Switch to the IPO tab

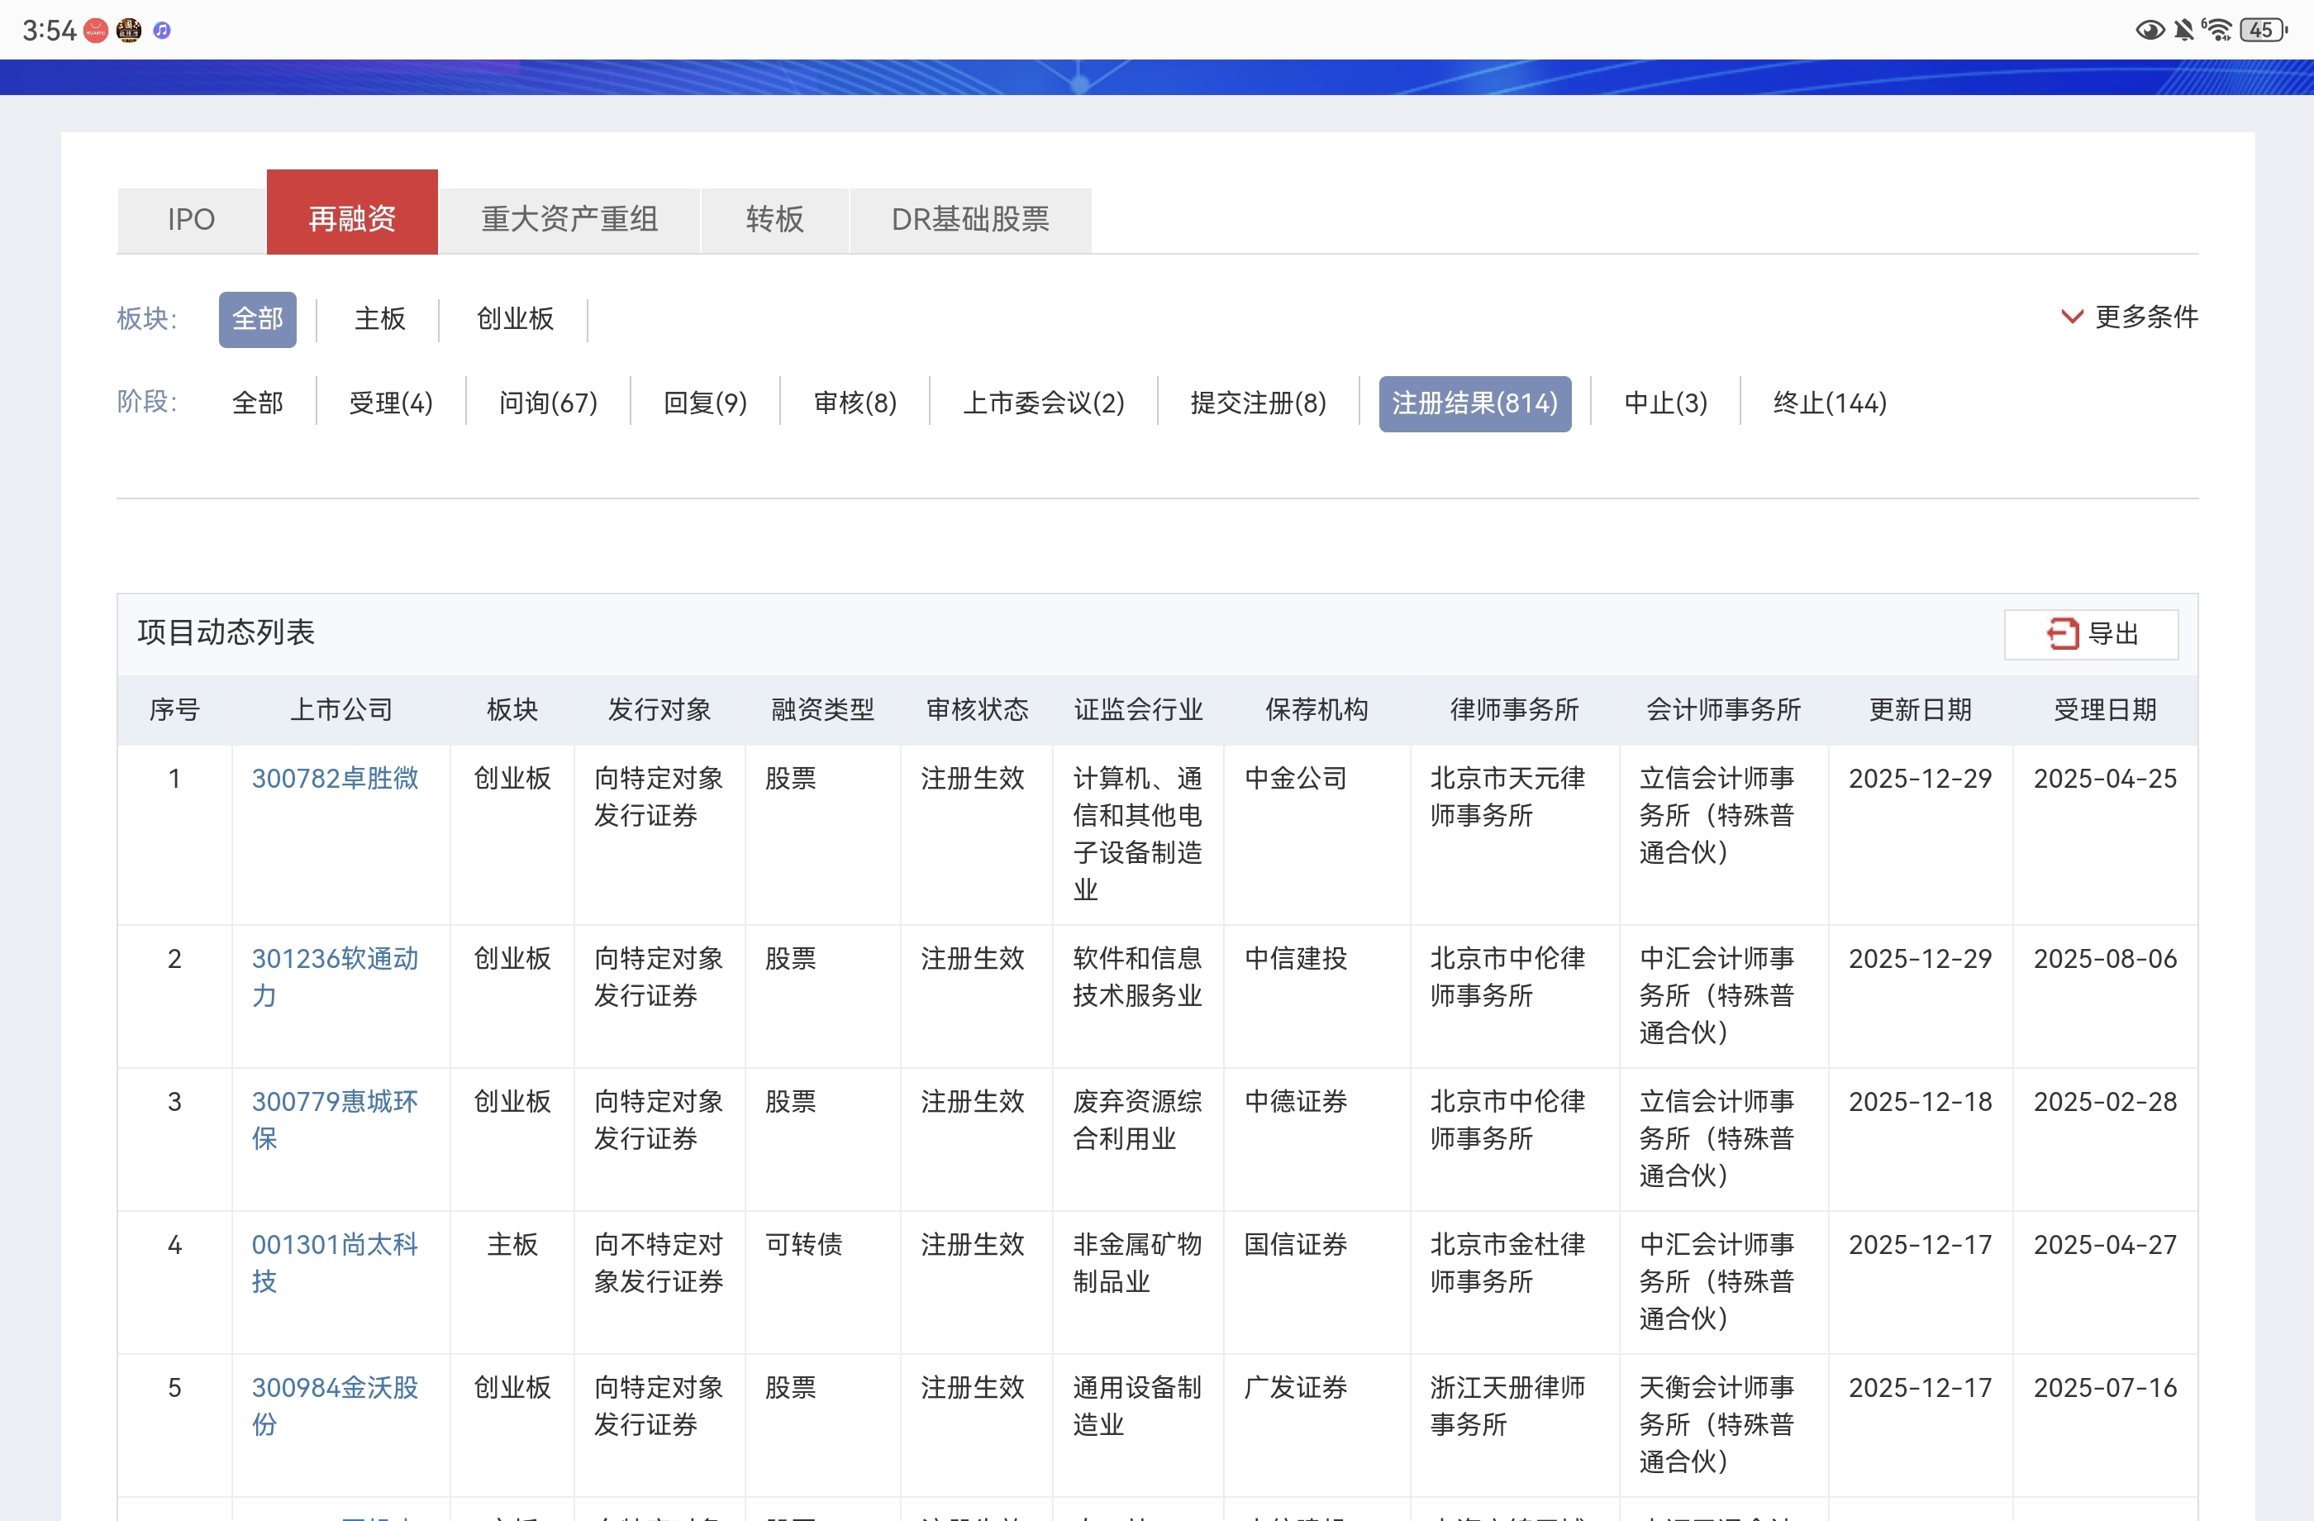pyautogui.click(x=191, y=220)
